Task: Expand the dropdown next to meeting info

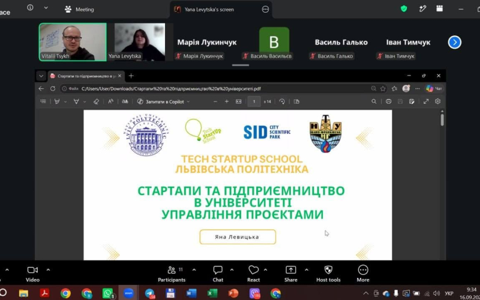Action: tap(46, 8)
